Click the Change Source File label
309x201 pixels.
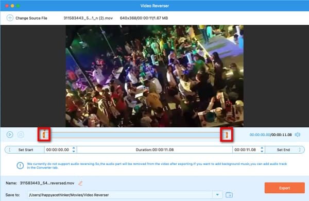tap(31, 18)
